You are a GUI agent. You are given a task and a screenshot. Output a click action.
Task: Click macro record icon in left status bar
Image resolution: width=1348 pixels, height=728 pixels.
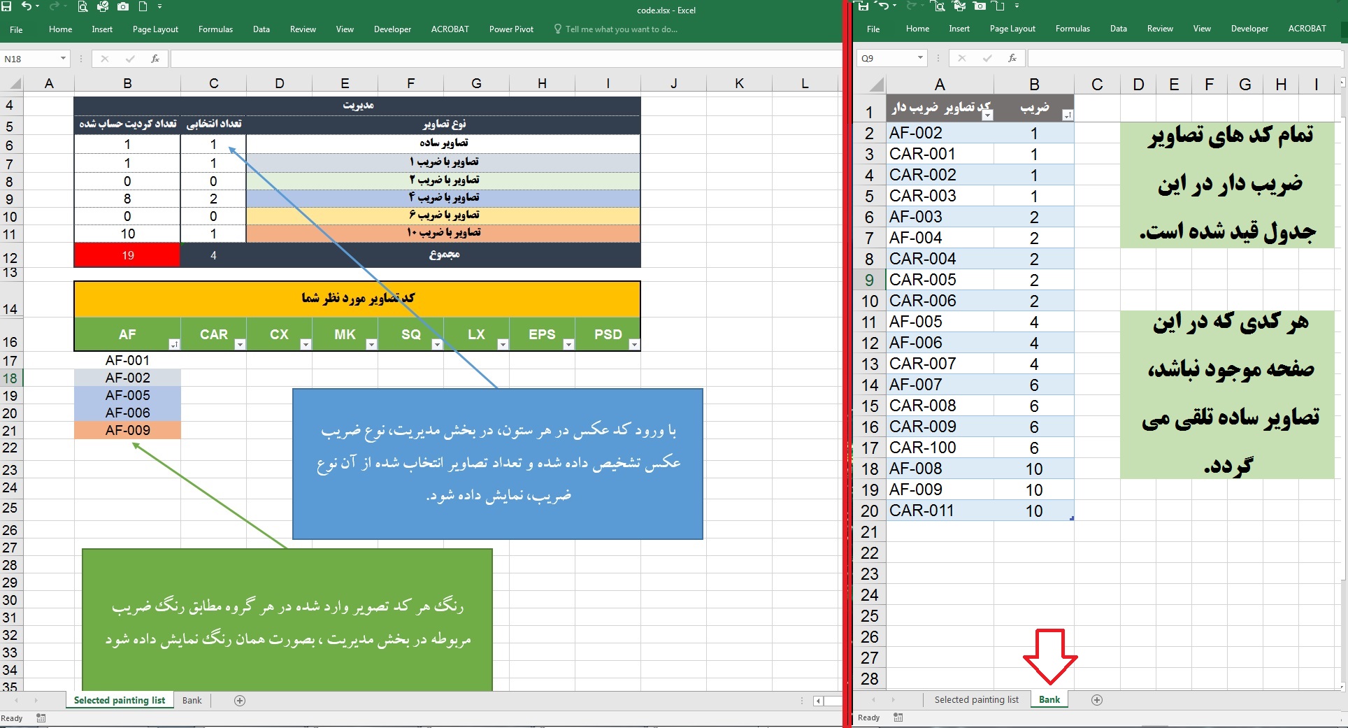[41, 718]
